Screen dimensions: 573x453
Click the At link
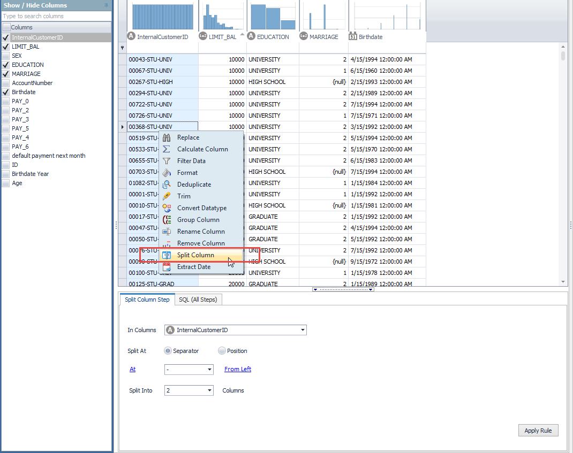[133, 370]
